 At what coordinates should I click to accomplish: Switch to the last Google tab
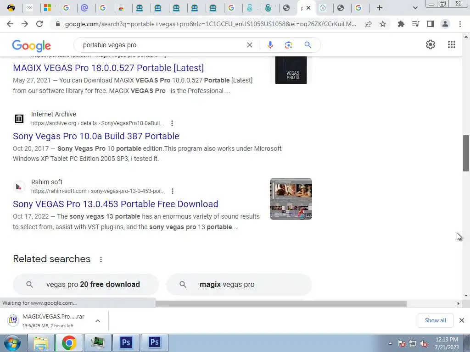coord(358,8)
